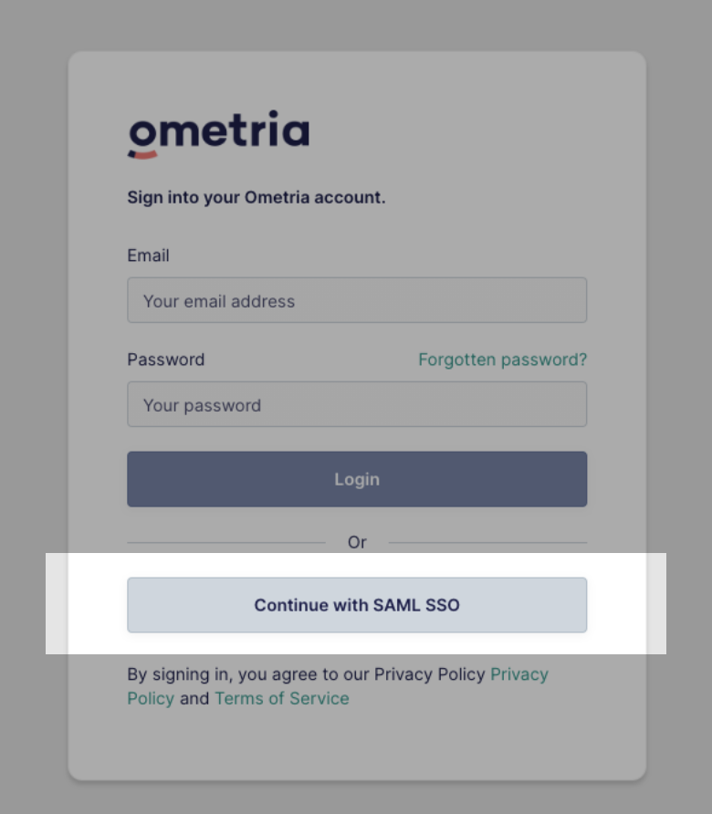Screen dimensions: 712x814
Task: Click the red smile mark under the logo
Action: point(142,155)
